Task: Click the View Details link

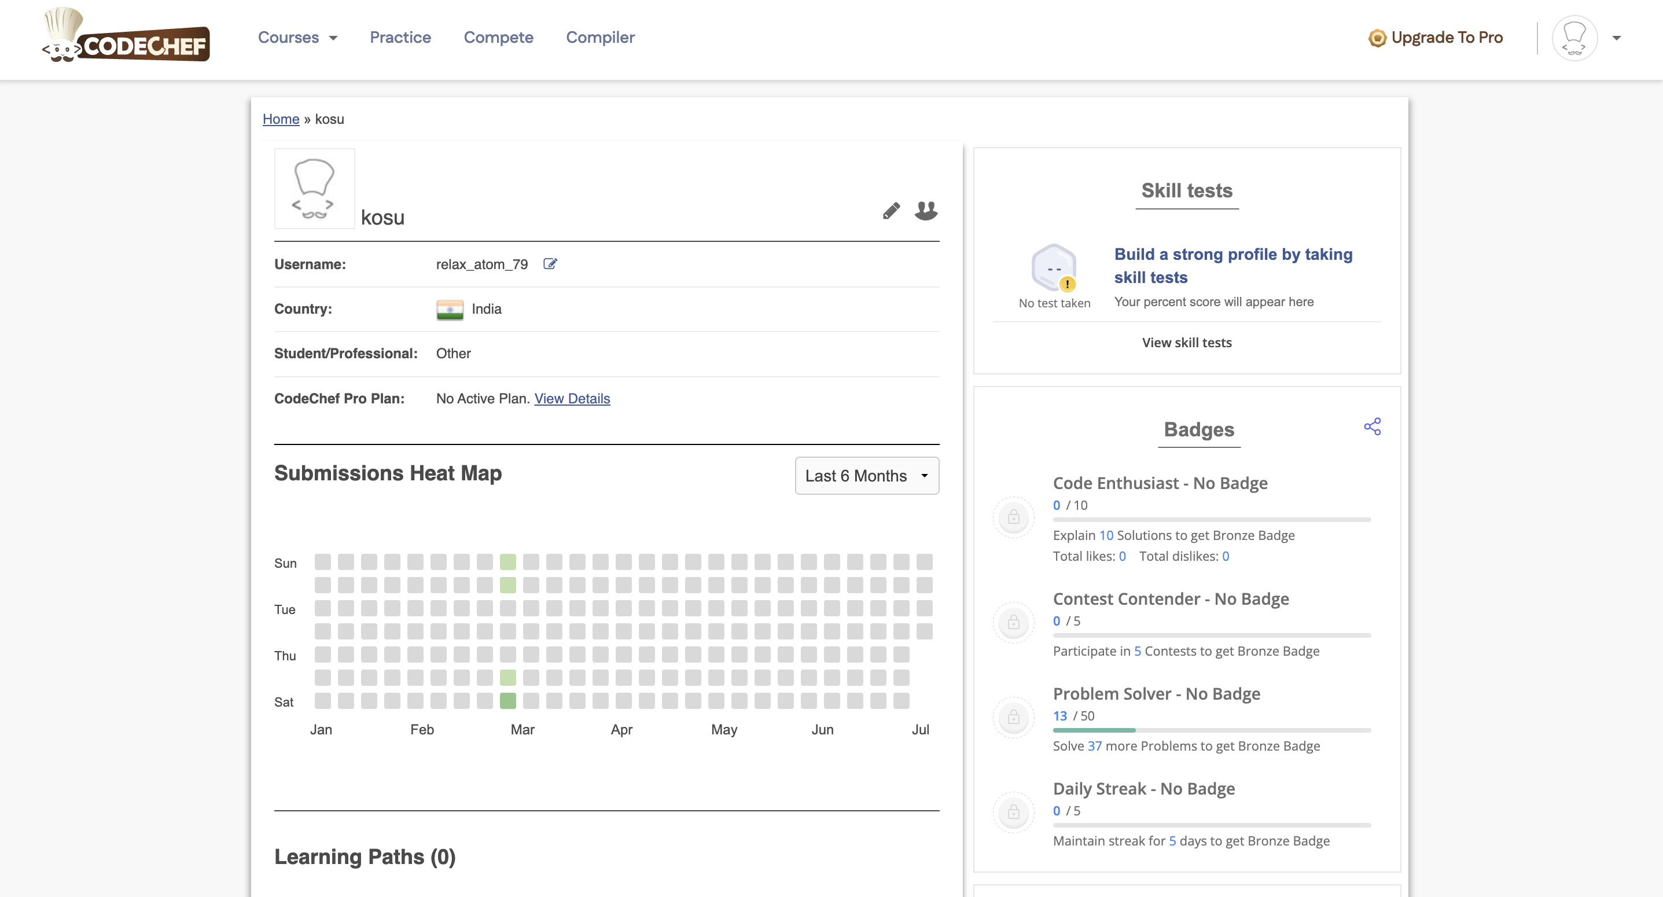Action: tap(571, 399)
